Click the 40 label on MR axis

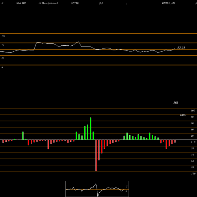[x=192, y=130]
